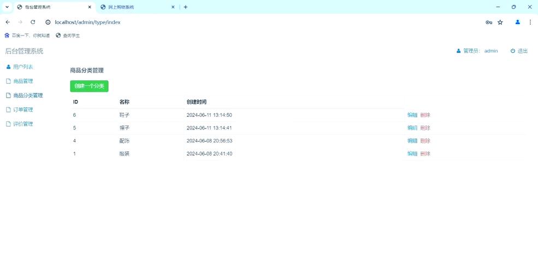Click the browser forward arrow
538x273 pixels.
click(20, 22)
